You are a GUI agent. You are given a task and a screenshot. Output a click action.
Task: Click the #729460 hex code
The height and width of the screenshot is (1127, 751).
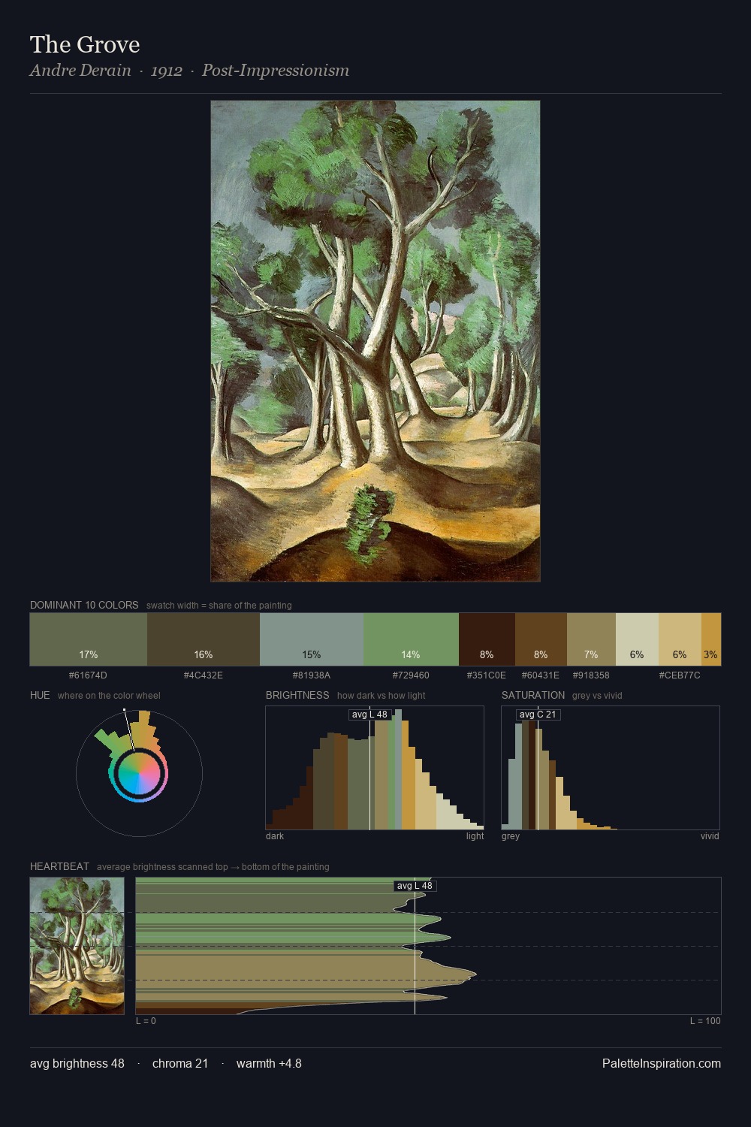coord(411,675)
